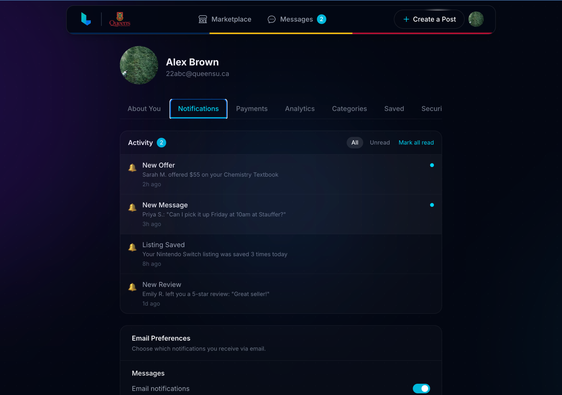
Task: Select the All activity filter
Action: pyautogui.click(x=355, y=143)
